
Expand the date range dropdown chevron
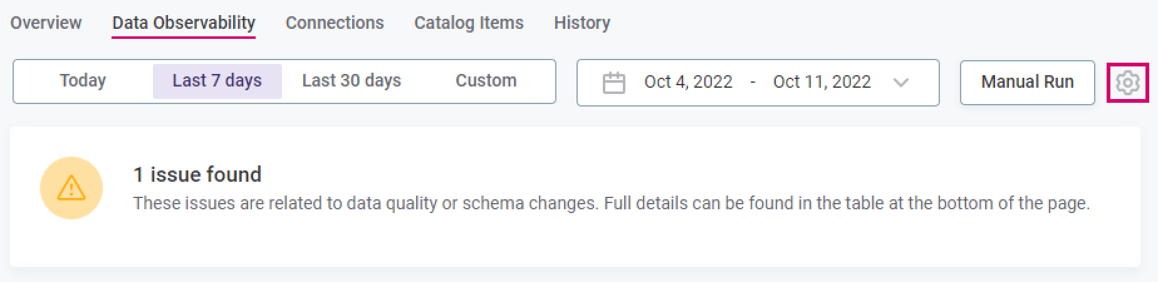tap(900, 83)
